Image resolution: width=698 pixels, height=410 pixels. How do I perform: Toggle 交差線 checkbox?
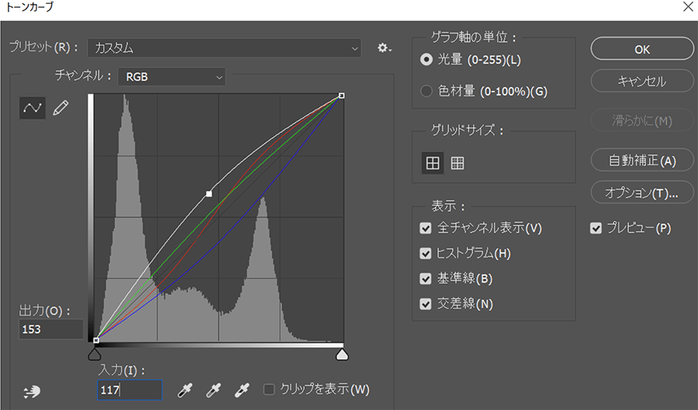(426, 304)
